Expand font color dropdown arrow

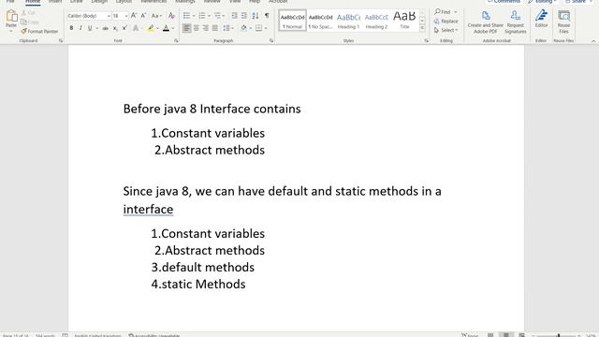point(173,28)
